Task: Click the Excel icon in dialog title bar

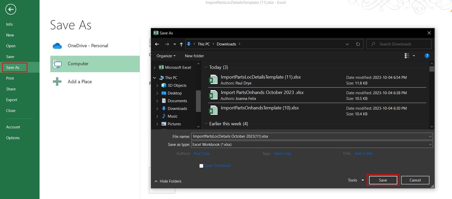Action: click(156, 33)
